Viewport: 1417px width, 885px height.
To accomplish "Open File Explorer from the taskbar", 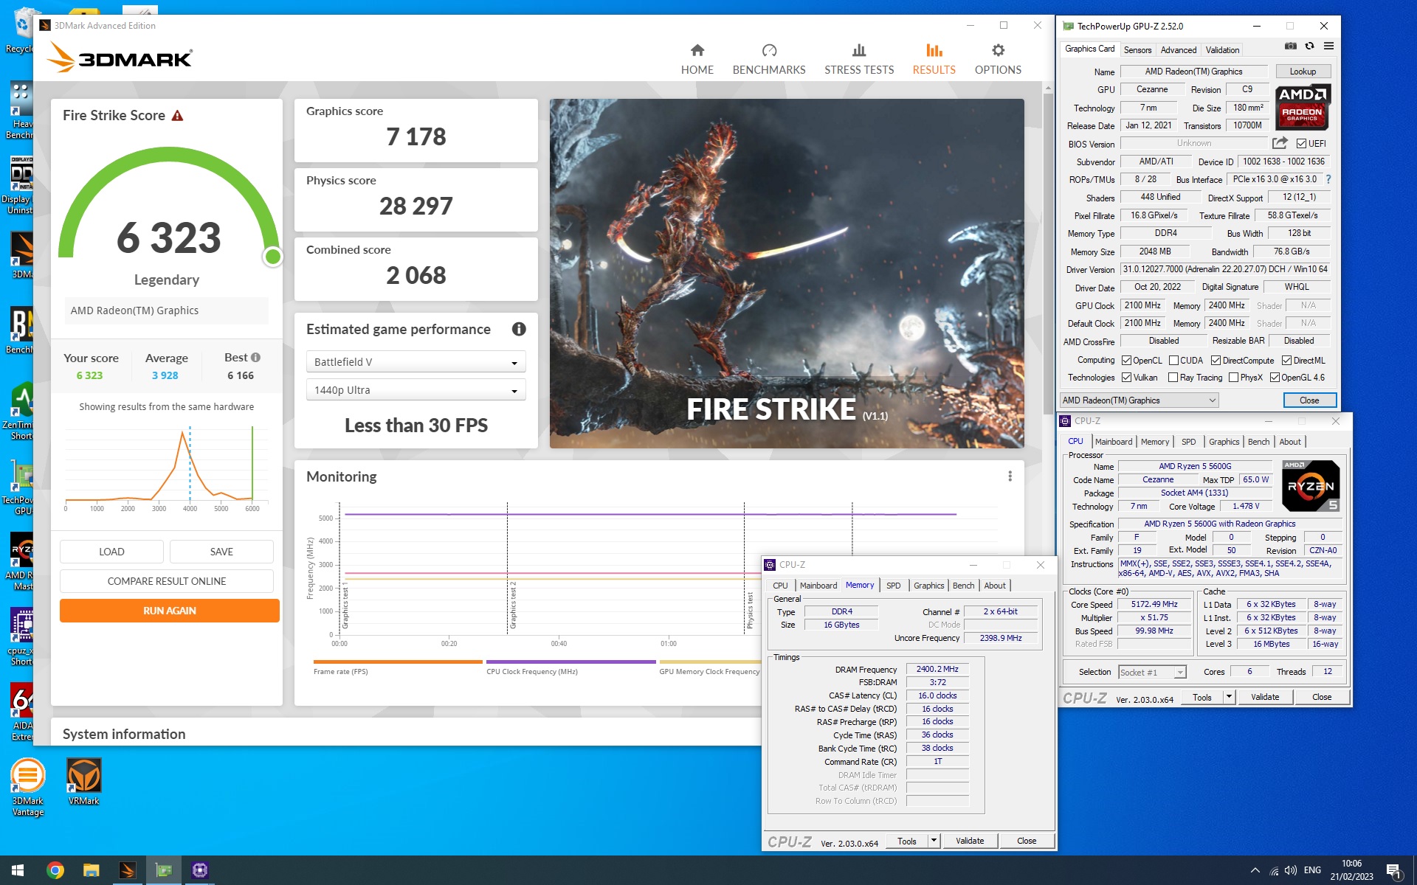I will click(91, 870).
